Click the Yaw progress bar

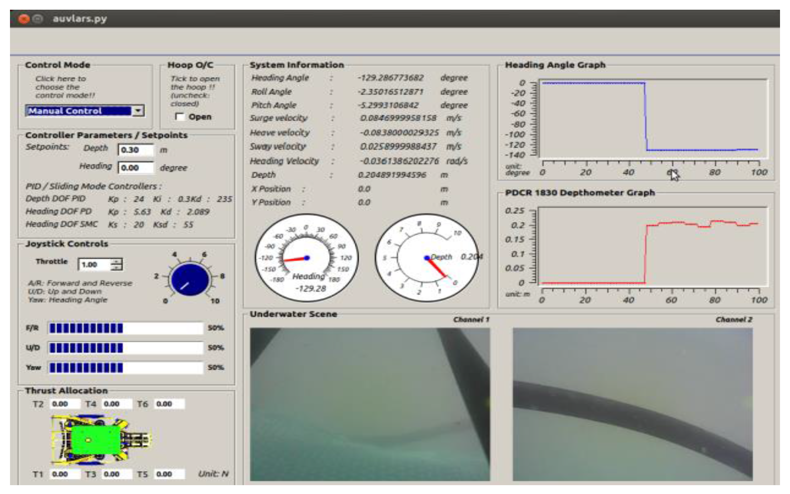coord(126,368)
